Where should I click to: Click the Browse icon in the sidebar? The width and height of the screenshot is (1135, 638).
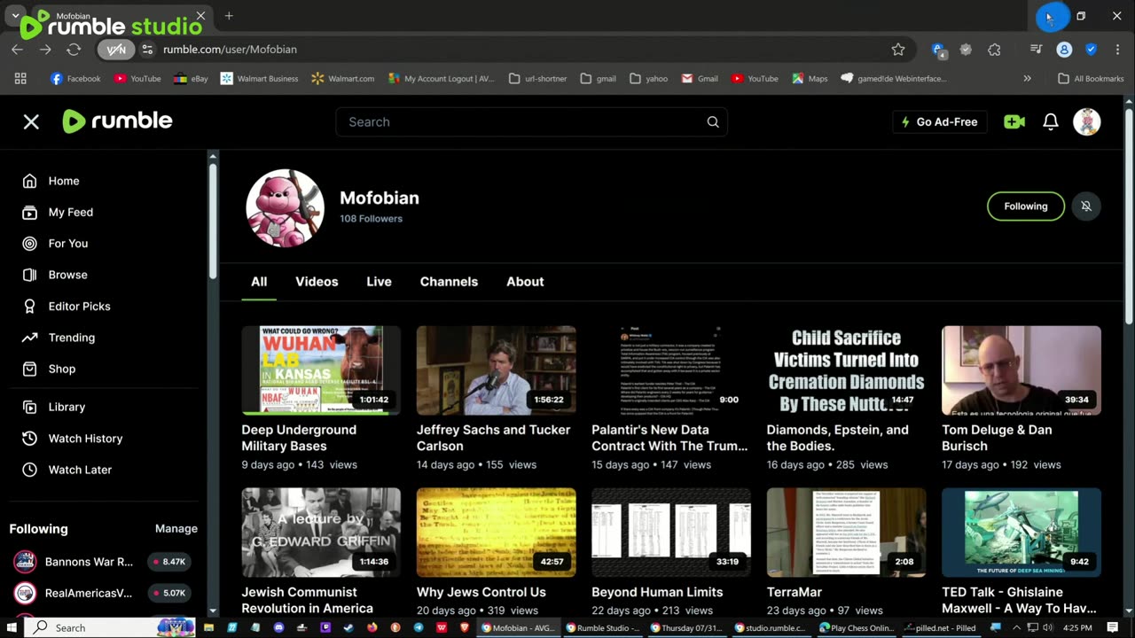tap(29, 275)
